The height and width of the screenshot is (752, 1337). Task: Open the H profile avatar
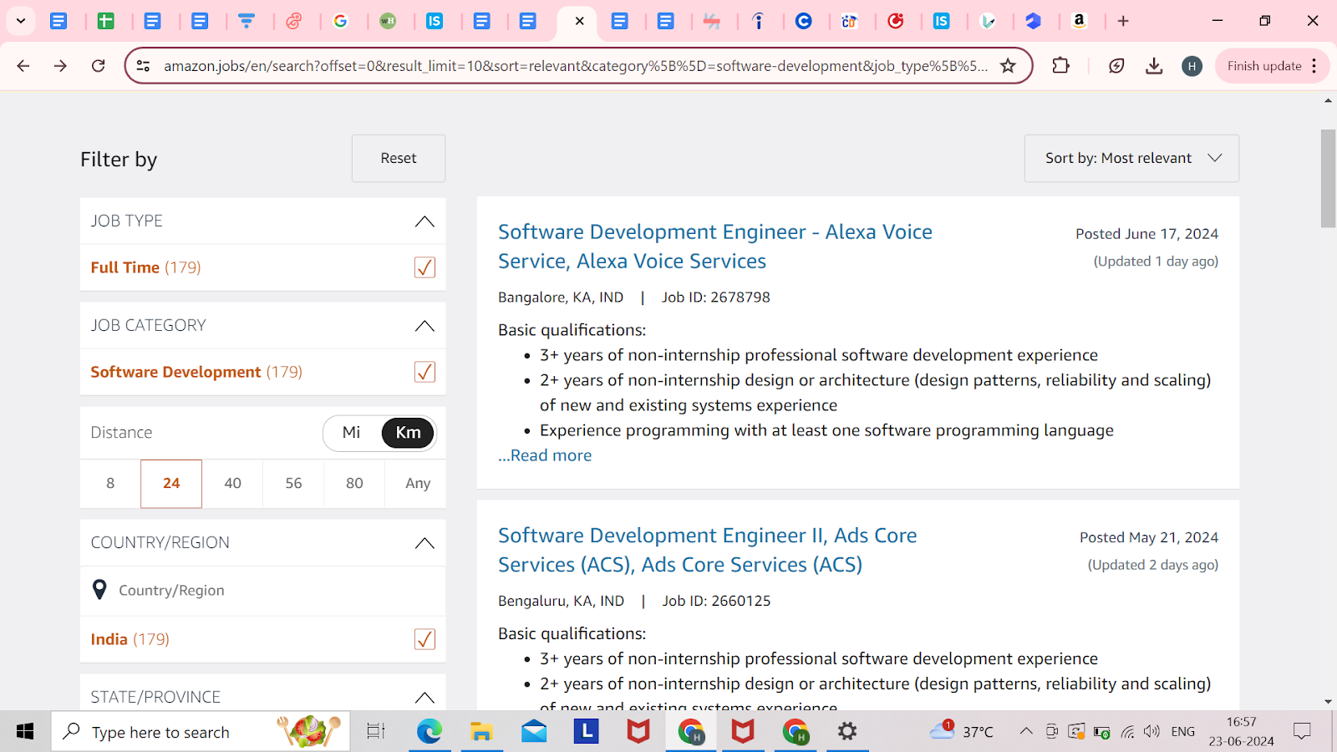pyautogui.click(x=1192, y=66)
